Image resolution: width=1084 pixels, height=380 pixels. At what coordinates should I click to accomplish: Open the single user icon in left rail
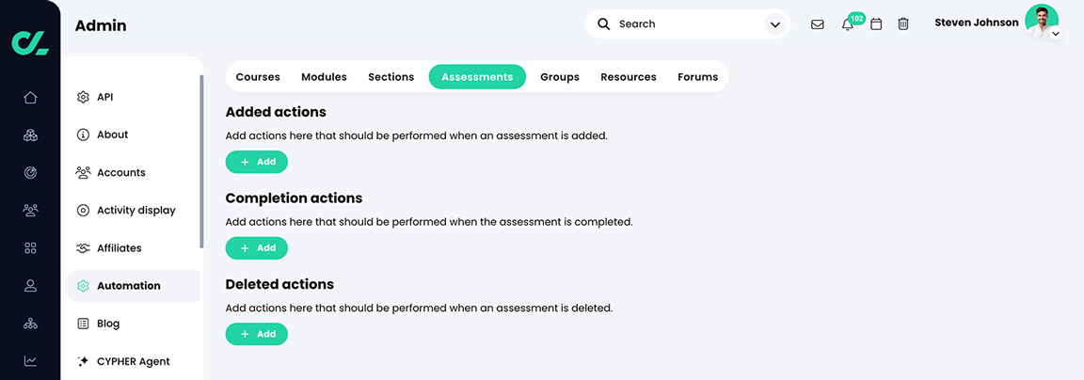click(x=30, y=285)
